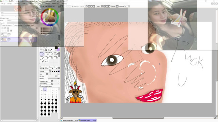Select the Eraser tool
Screen dimensions: 218x122
click(x=47, y=57)
